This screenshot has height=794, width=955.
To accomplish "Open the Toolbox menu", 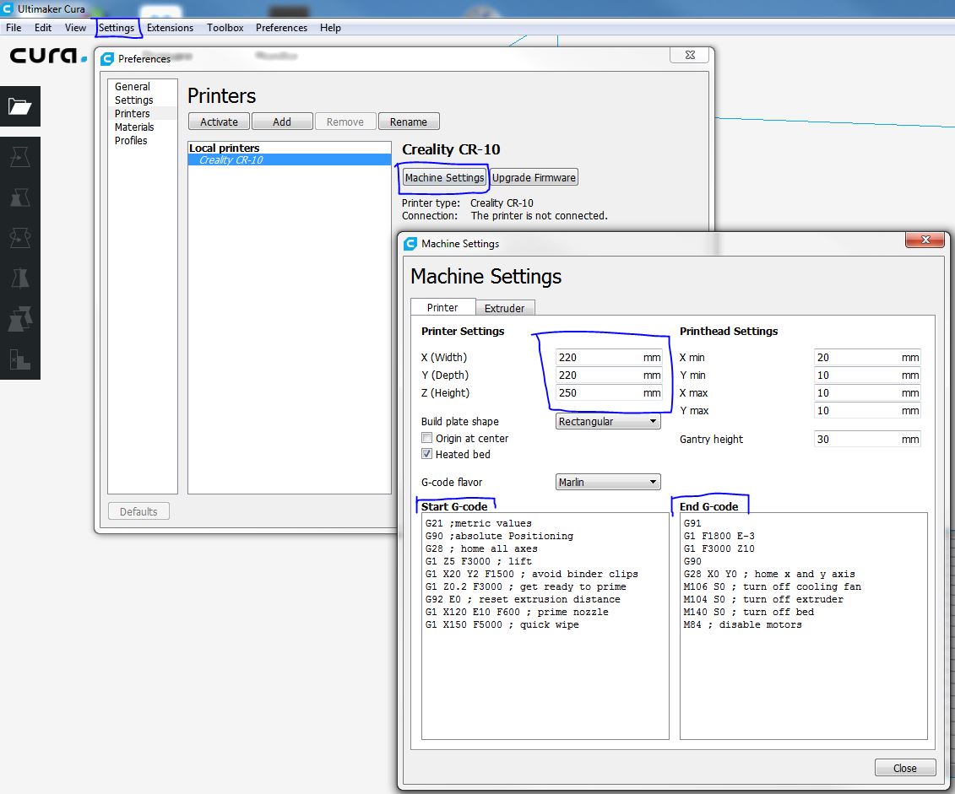I will click(225, 27).
